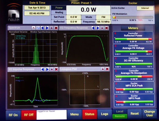The width and height of the screenshot is (159, 121).
Task: Switch to Local control
Action: click(x=120, y=112)
